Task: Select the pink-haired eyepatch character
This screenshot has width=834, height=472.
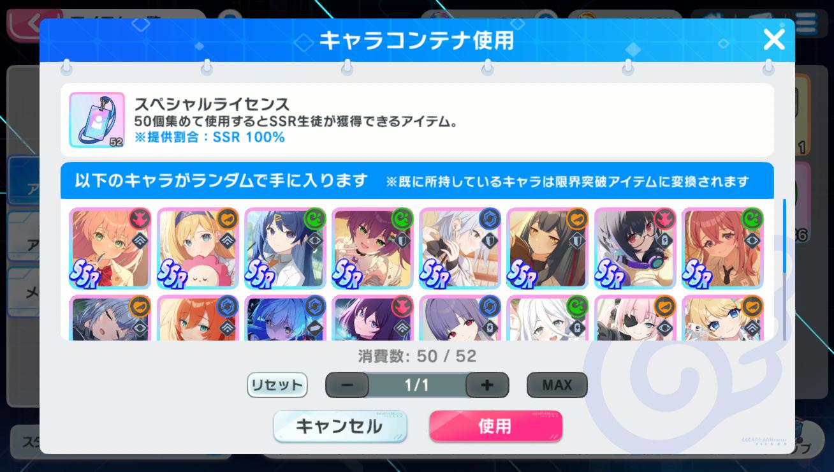Action: 635,318
